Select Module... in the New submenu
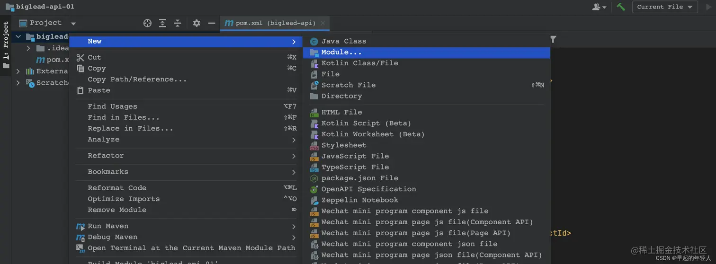This screenshot has width=716, height=264. [427, 52]
